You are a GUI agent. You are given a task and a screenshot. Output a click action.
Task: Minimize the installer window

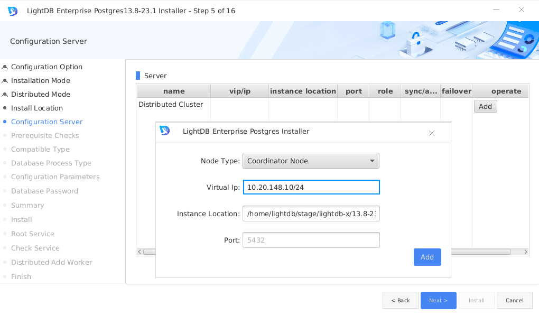point(496,10)
